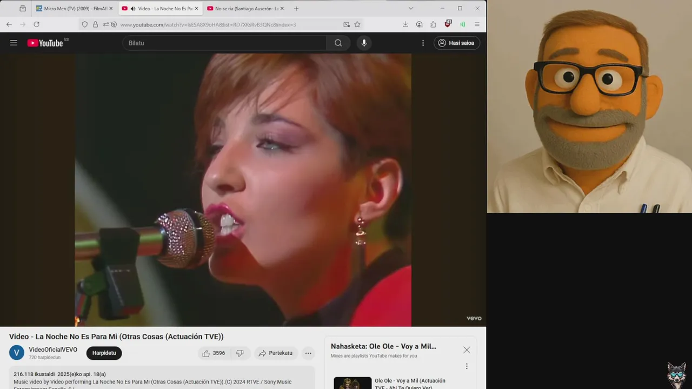The width and height of the screenshot is (692, 389).
Task: Click the Bilatu search input field
Action: click(224, 43)
